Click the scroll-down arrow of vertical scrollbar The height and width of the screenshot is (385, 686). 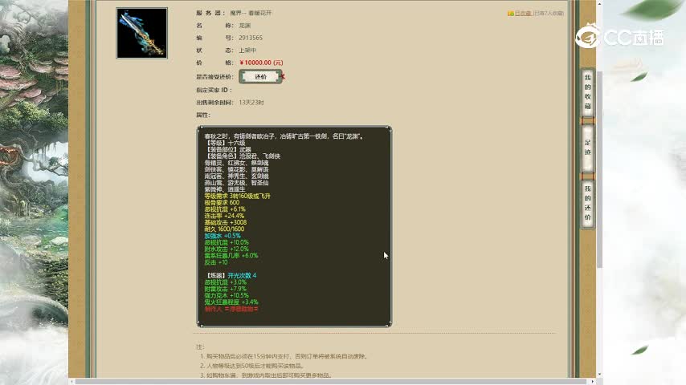(x=599, y=375)
